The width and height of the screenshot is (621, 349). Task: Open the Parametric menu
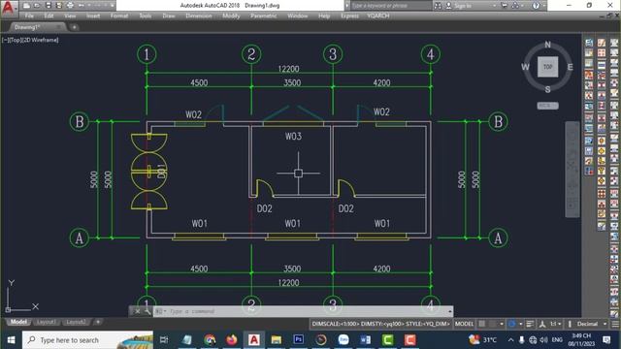(263, 16)
